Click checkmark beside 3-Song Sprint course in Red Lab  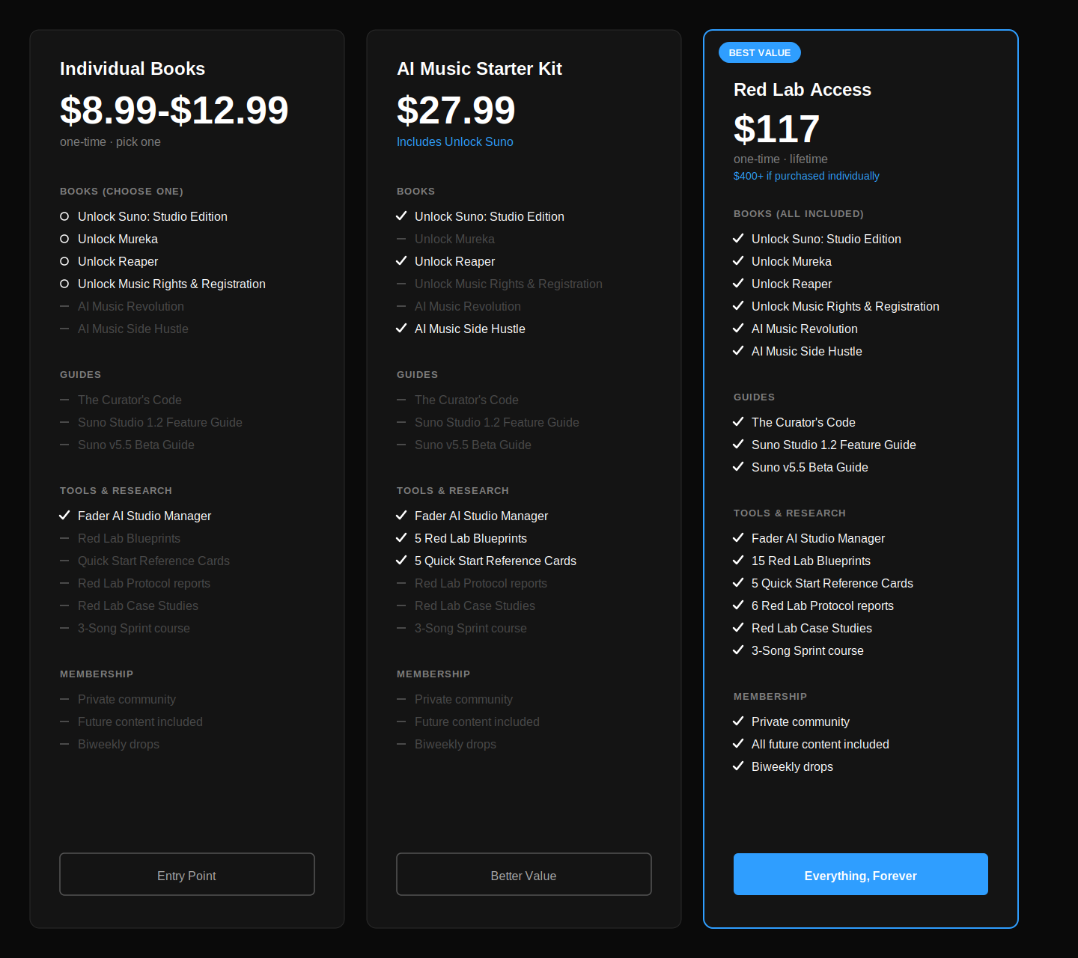point(738,650)
